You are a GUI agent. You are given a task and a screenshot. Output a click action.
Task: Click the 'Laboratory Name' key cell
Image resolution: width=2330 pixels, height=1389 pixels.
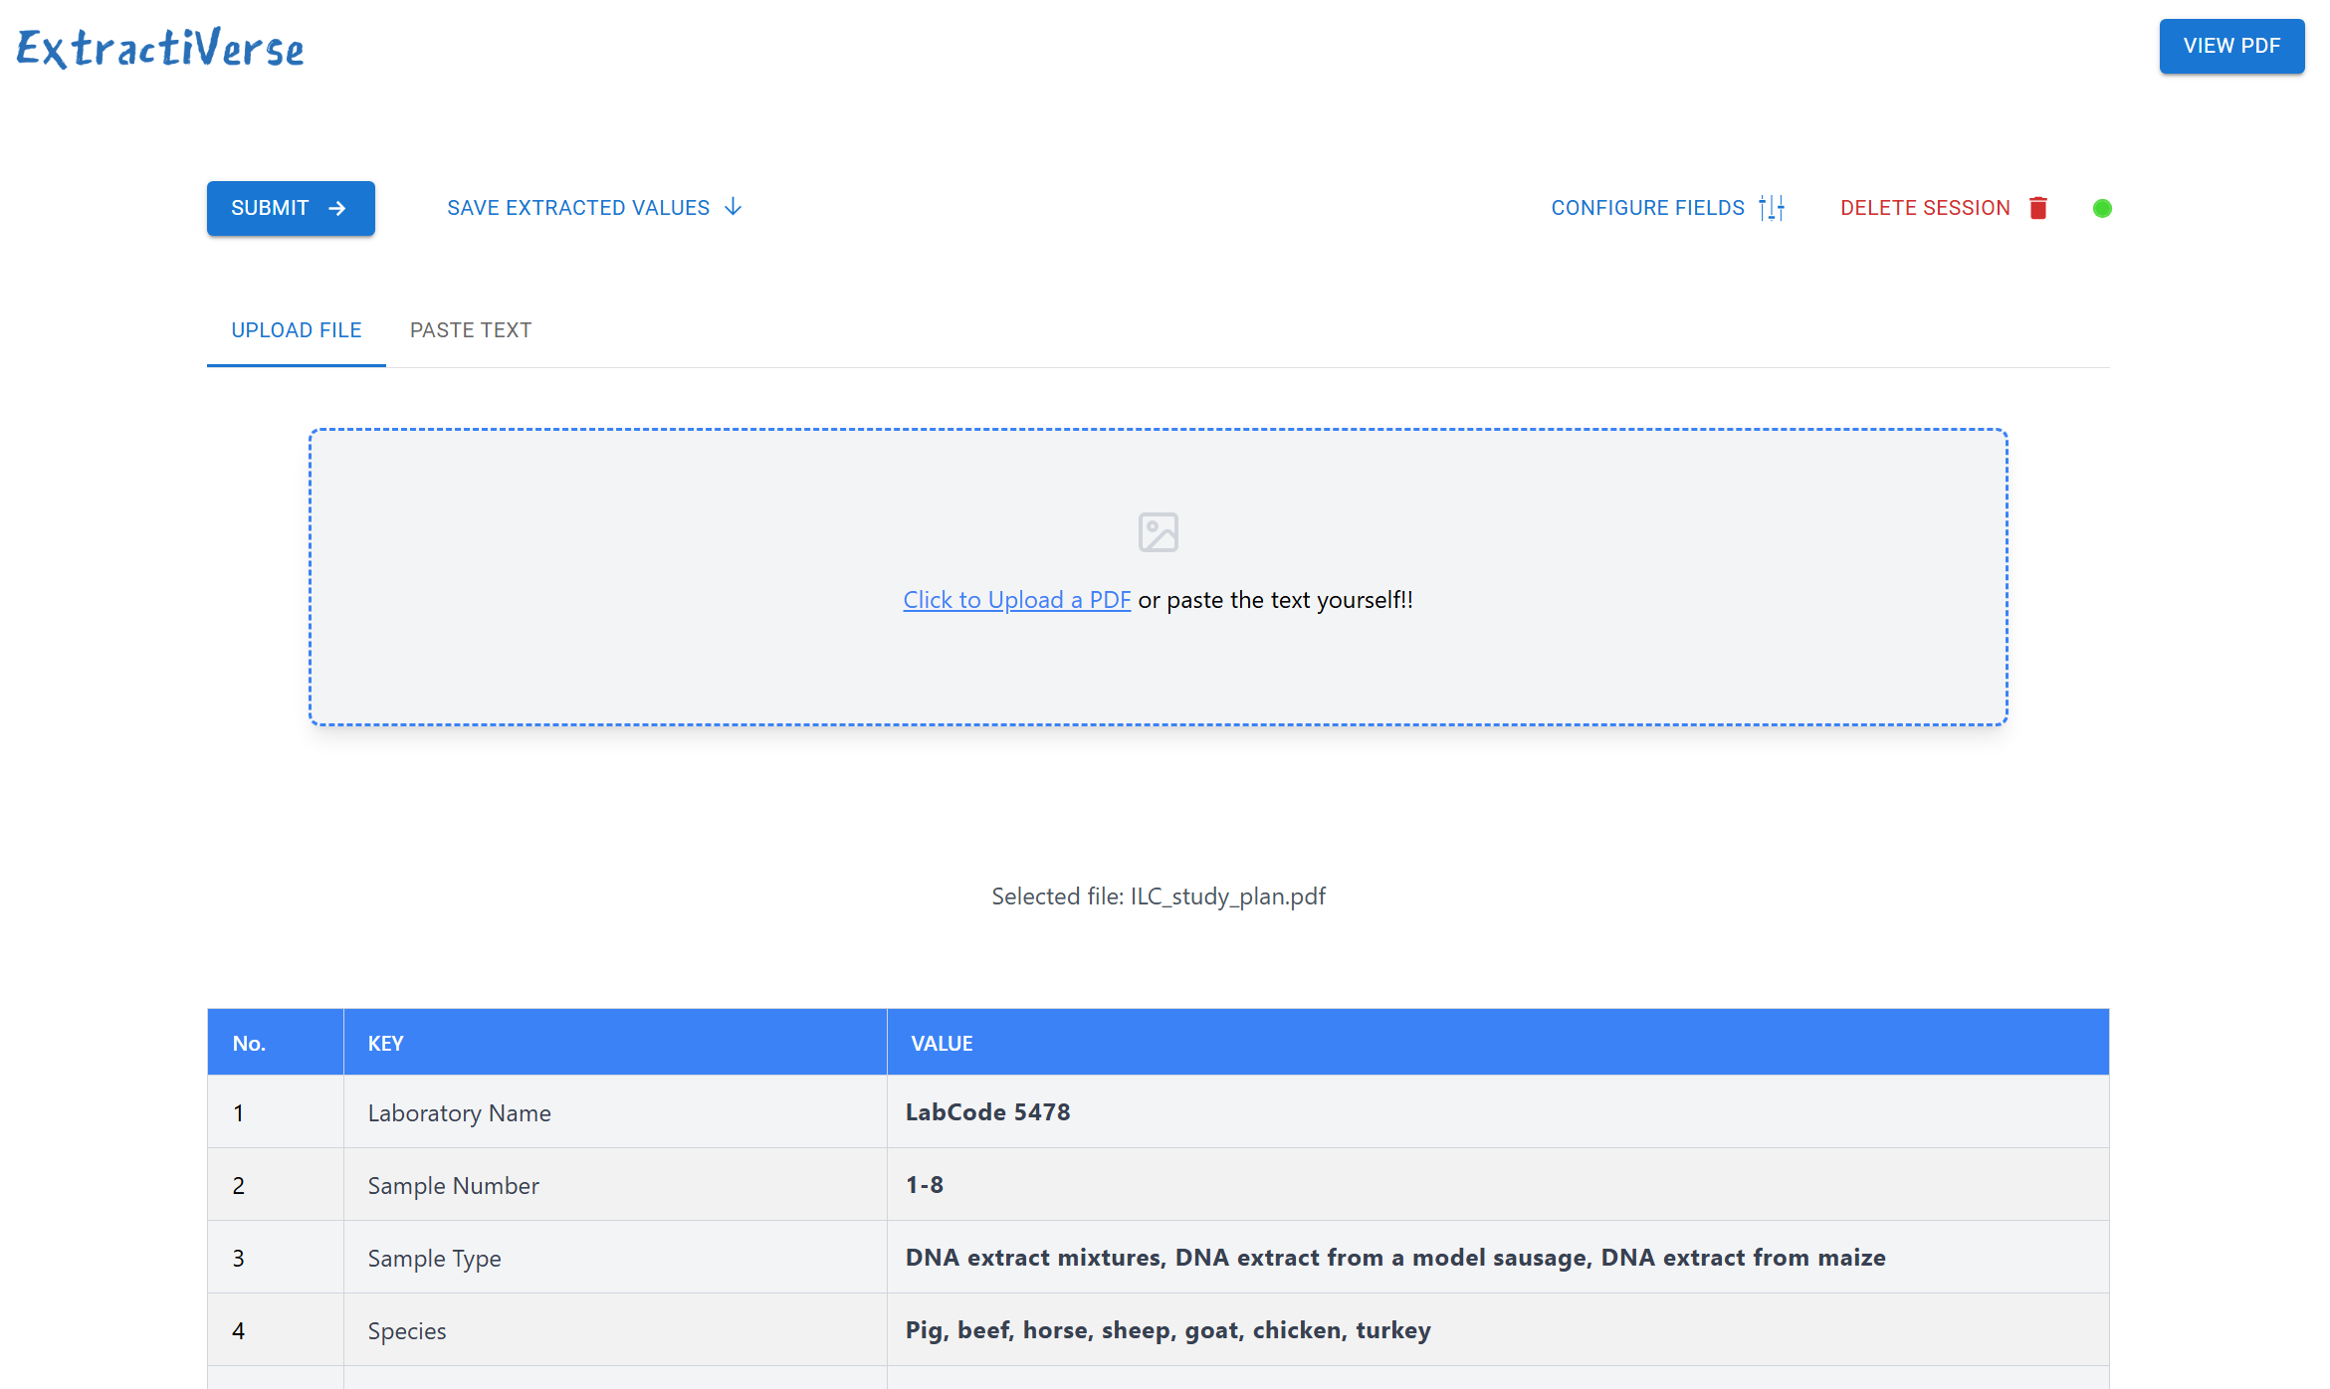pyautogui.click(x=615, y=1112)
